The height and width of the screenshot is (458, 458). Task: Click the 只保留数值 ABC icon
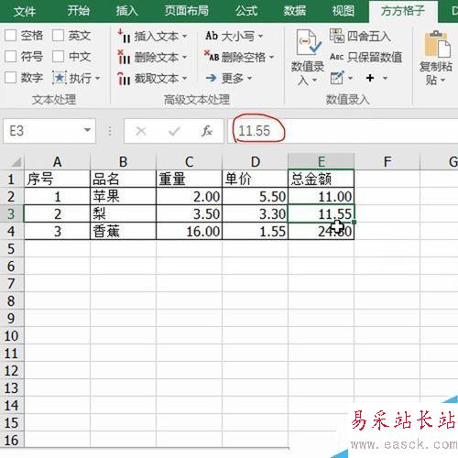(x=337, y=57)
